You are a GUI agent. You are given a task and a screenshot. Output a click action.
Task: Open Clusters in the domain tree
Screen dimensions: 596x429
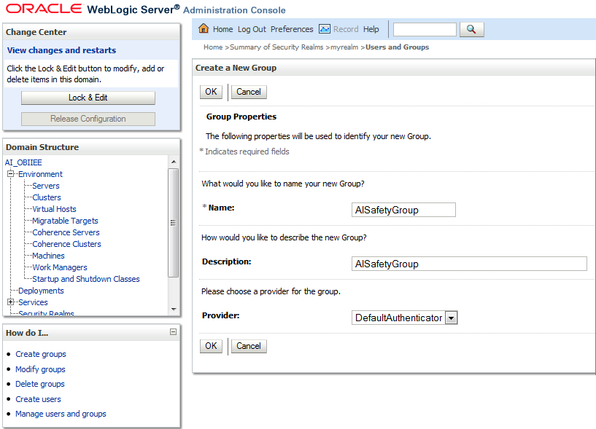tap(47, 197)
